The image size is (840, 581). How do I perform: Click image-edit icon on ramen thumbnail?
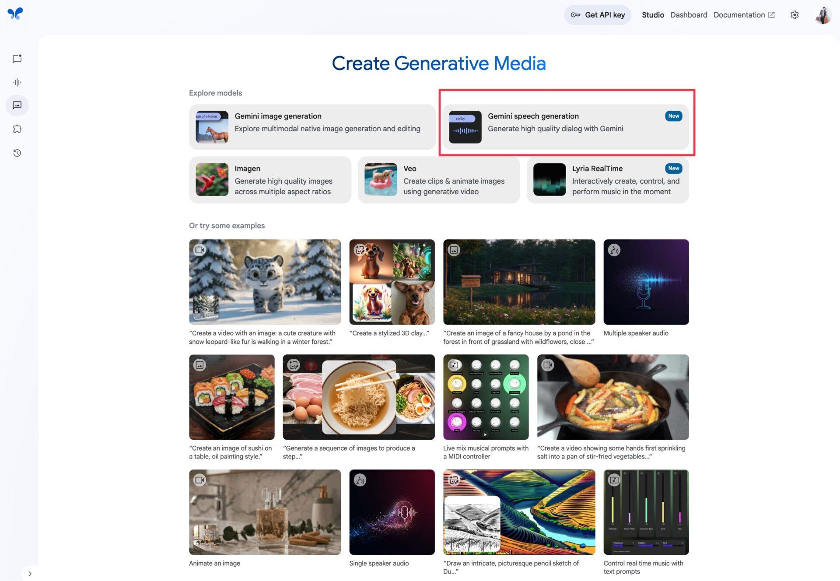[294, 365]
